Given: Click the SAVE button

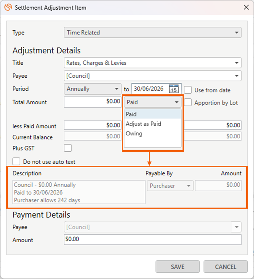Looking at the screenshot, I should tap(177, 266).
